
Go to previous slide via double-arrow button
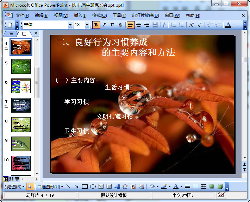point(245,164)
